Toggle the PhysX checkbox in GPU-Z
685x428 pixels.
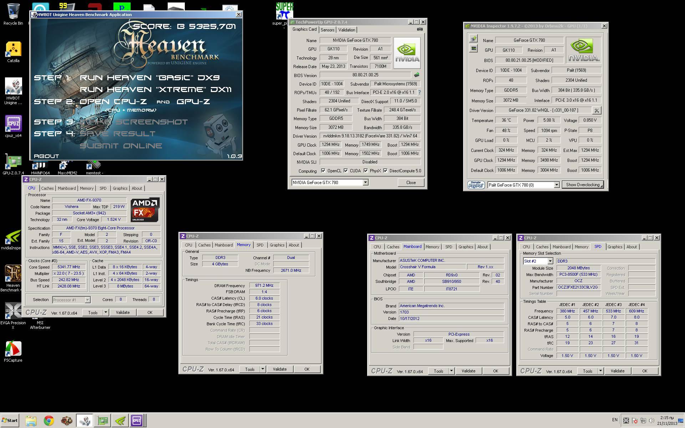pyautogui.click(x=366, y=171)
